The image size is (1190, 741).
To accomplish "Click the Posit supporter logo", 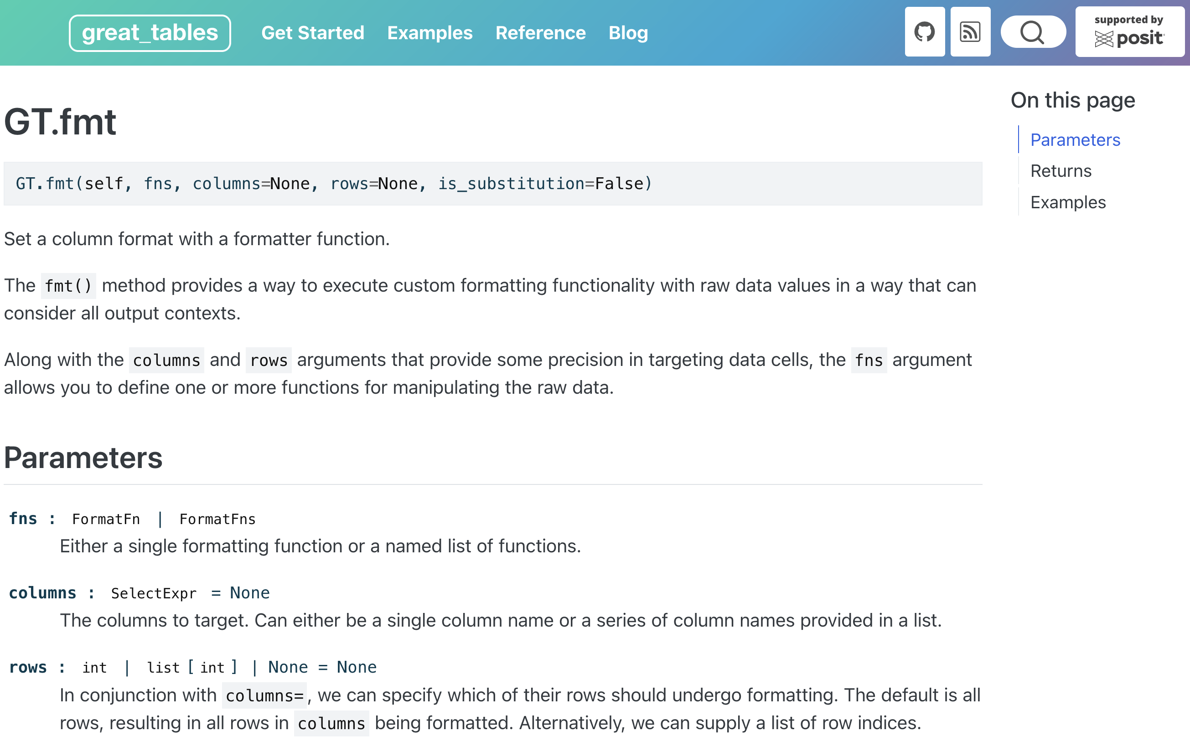I will tap(1129, 32).
